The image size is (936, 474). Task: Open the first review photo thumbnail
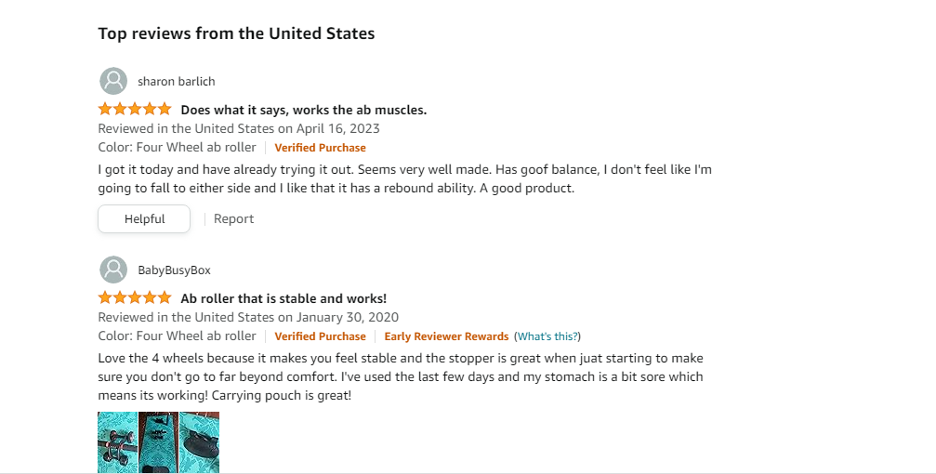point(117,442)
